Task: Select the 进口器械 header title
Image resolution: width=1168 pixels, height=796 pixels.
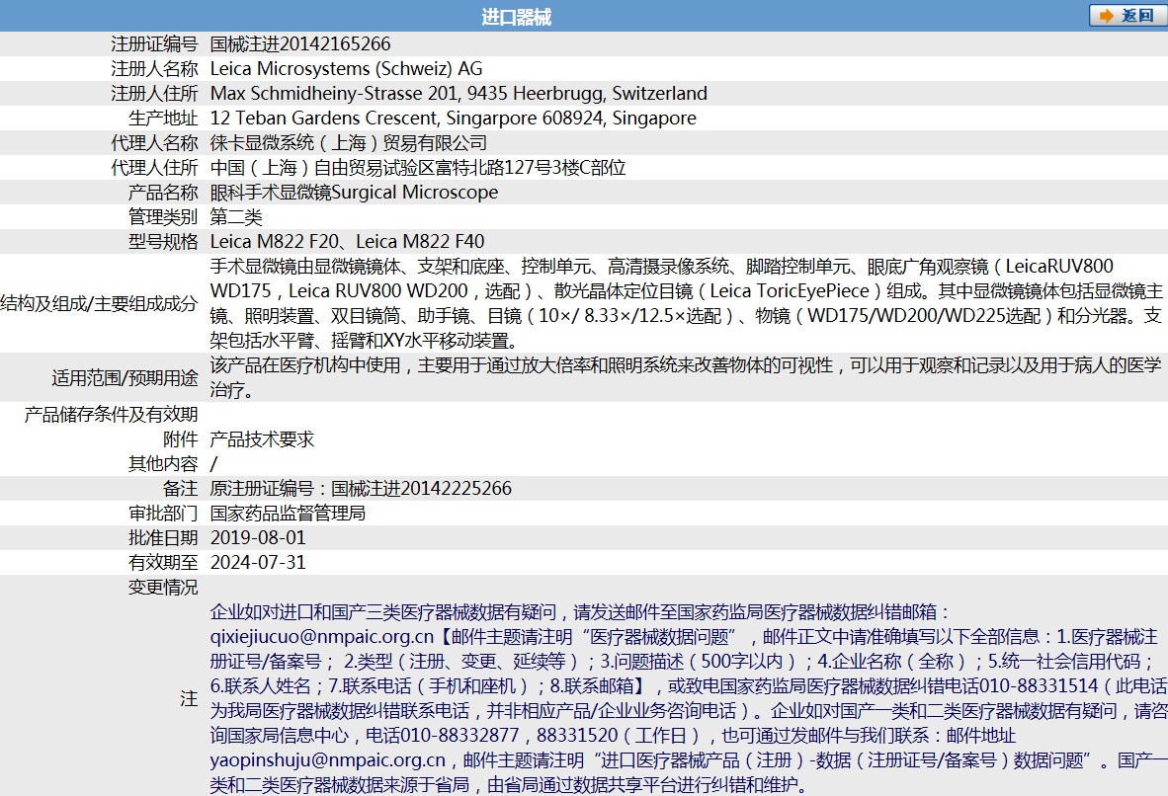Action: click(516, 17)
